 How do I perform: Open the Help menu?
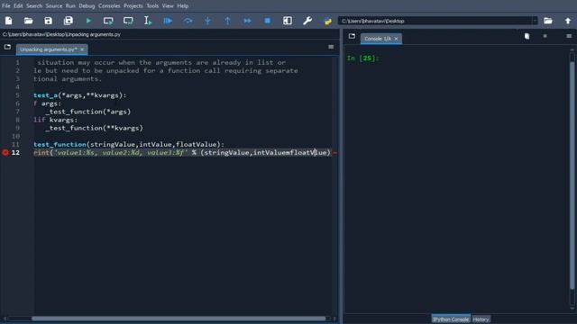pos(182,6)
